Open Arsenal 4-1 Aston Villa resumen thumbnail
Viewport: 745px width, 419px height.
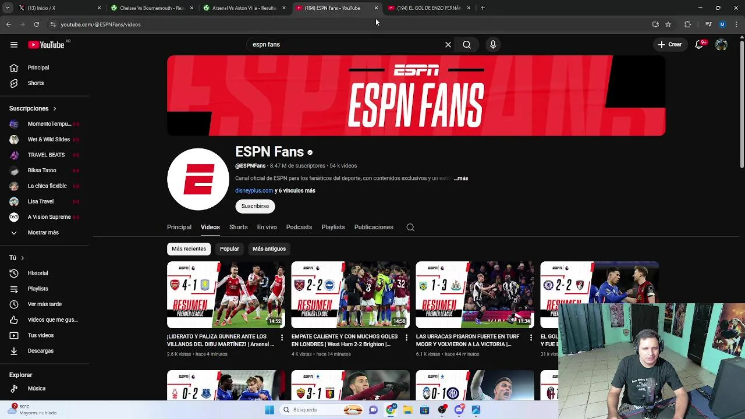pyautogui.click(x=226, y=294)
